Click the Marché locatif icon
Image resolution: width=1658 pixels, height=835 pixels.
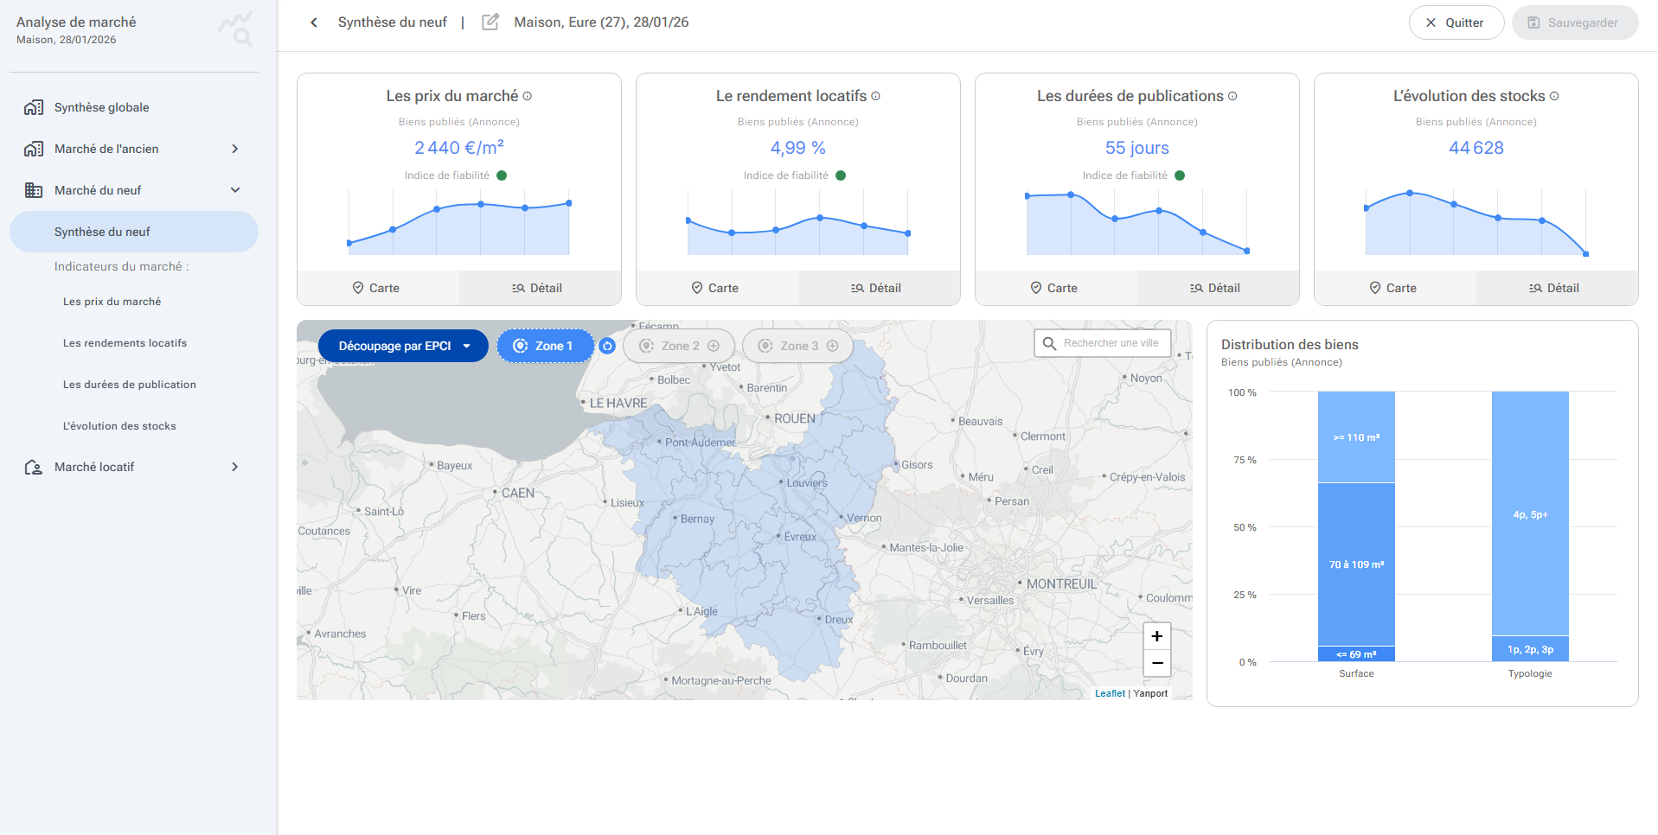[34, 467]
